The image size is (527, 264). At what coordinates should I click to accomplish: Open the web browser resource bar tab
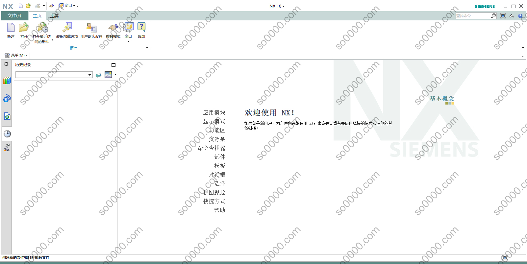[7, 116]
